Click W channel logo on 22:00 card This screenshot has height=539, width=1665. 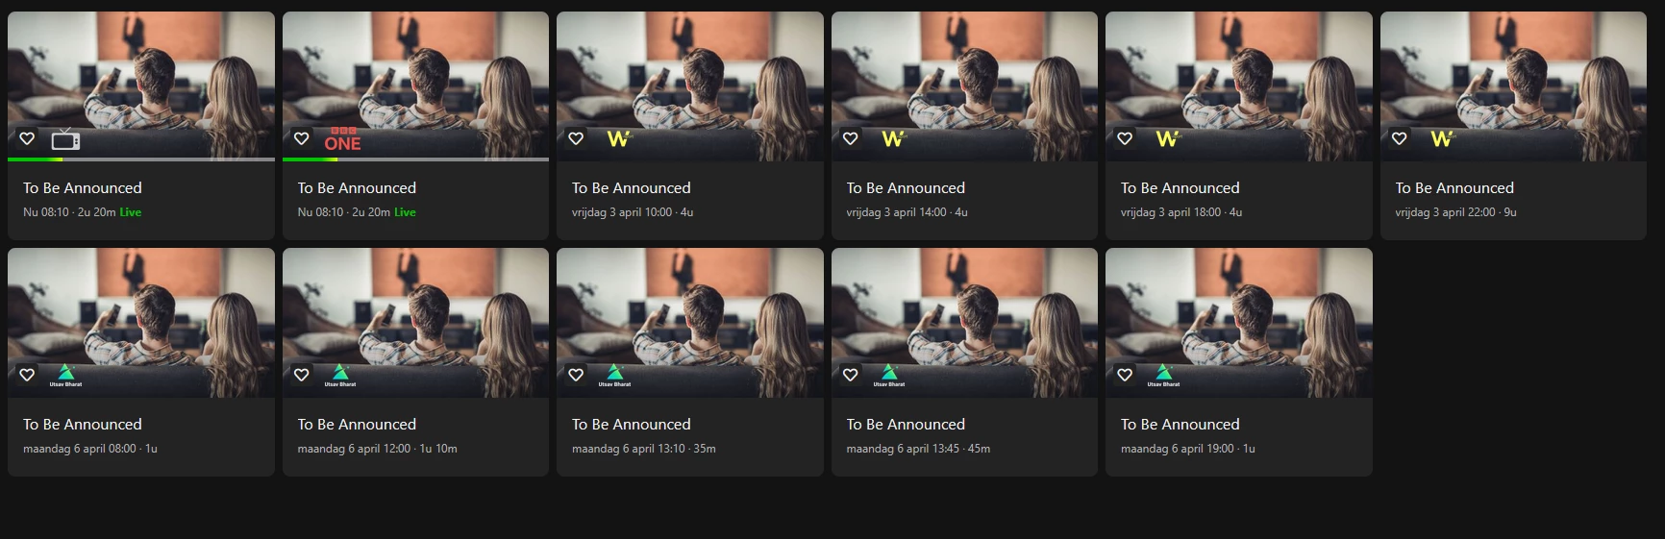pos(1442,139)
